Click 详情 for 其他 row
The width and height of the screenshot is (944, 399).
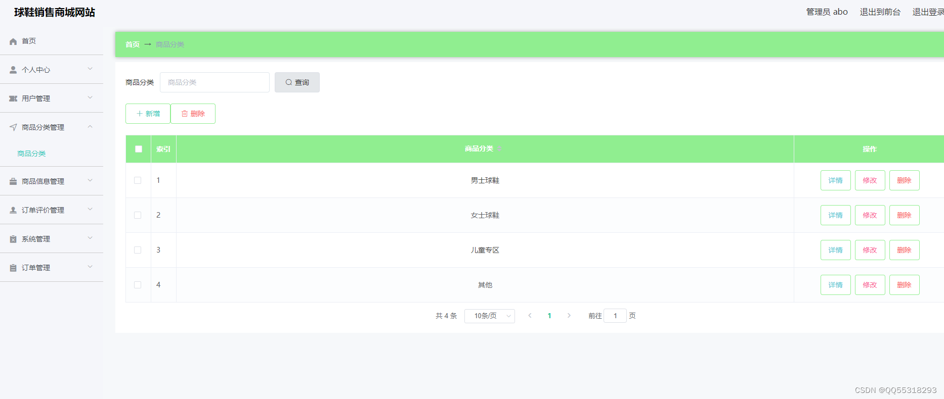pyautogui.click(x=836, y=285)
